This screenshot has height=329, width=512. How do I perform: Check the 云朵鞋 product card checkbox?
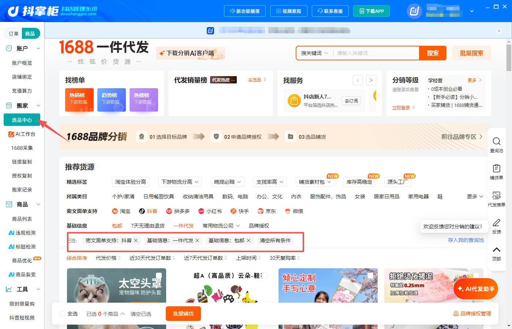pyautogui.click(x=265, y=276)
